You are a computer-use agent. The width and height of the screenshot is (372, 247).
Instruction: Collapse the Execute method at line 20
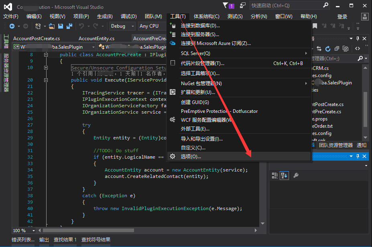(46, 80)
